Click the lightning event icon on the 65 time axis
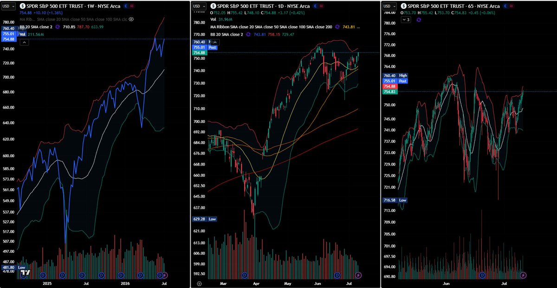This screenshot has width=557, height=288. (523, 275)
